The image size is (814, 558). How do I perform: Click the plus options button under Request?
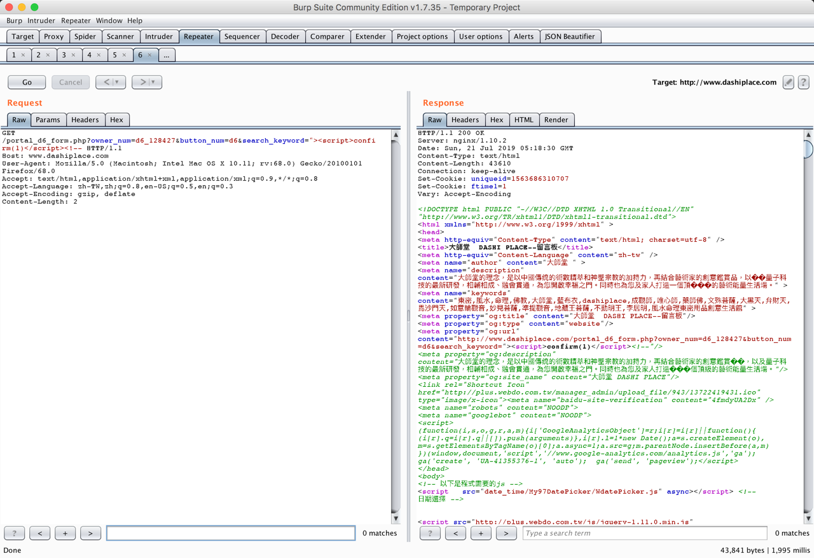[66, 533]
